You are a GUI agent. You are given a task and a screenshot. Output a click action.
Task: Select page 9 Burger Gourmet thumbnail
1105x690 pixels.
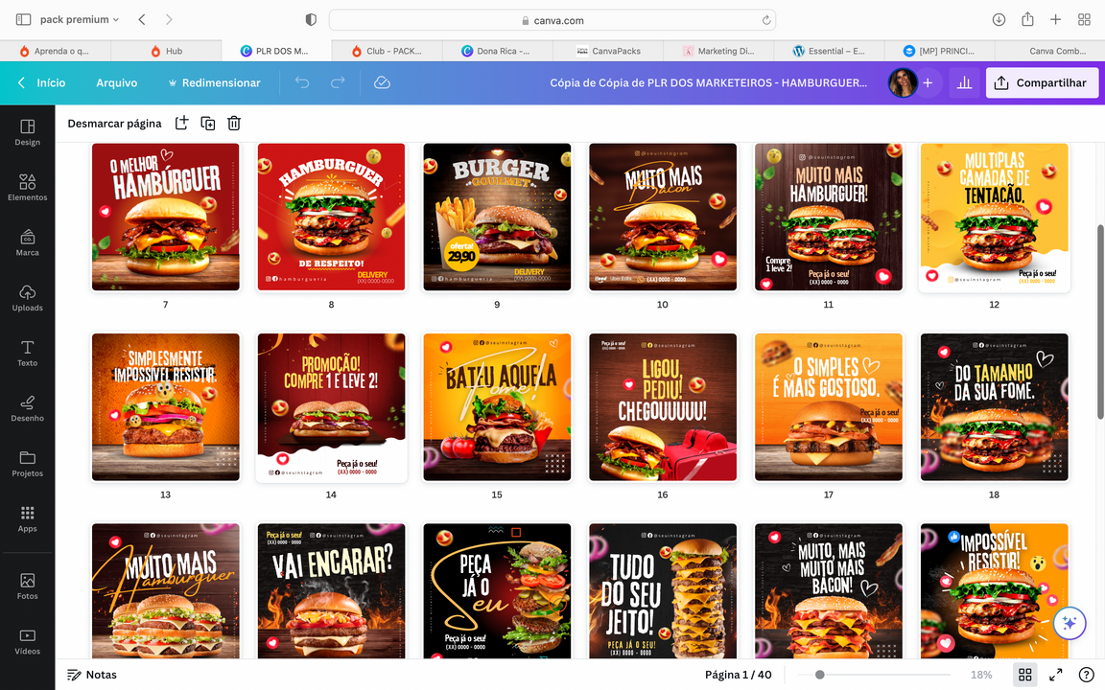[497, 218]
